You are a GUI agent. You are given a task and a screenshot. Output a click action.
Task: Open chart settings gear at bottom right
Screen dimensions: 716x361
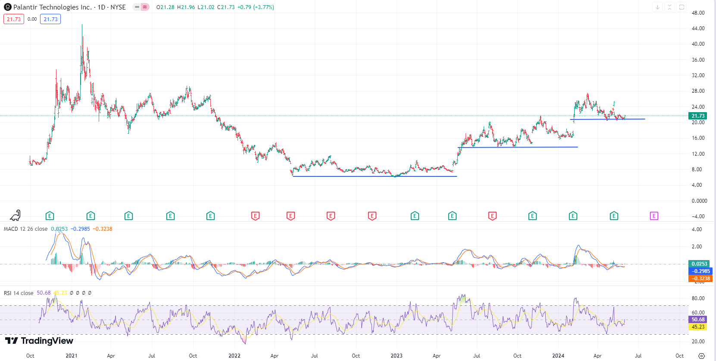701,356
